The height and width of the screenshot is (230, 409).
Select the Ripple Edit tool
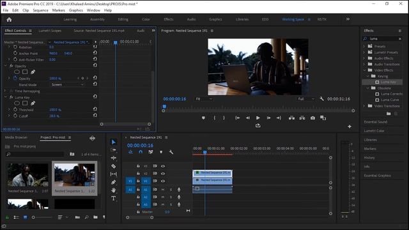tap(113, 158)
